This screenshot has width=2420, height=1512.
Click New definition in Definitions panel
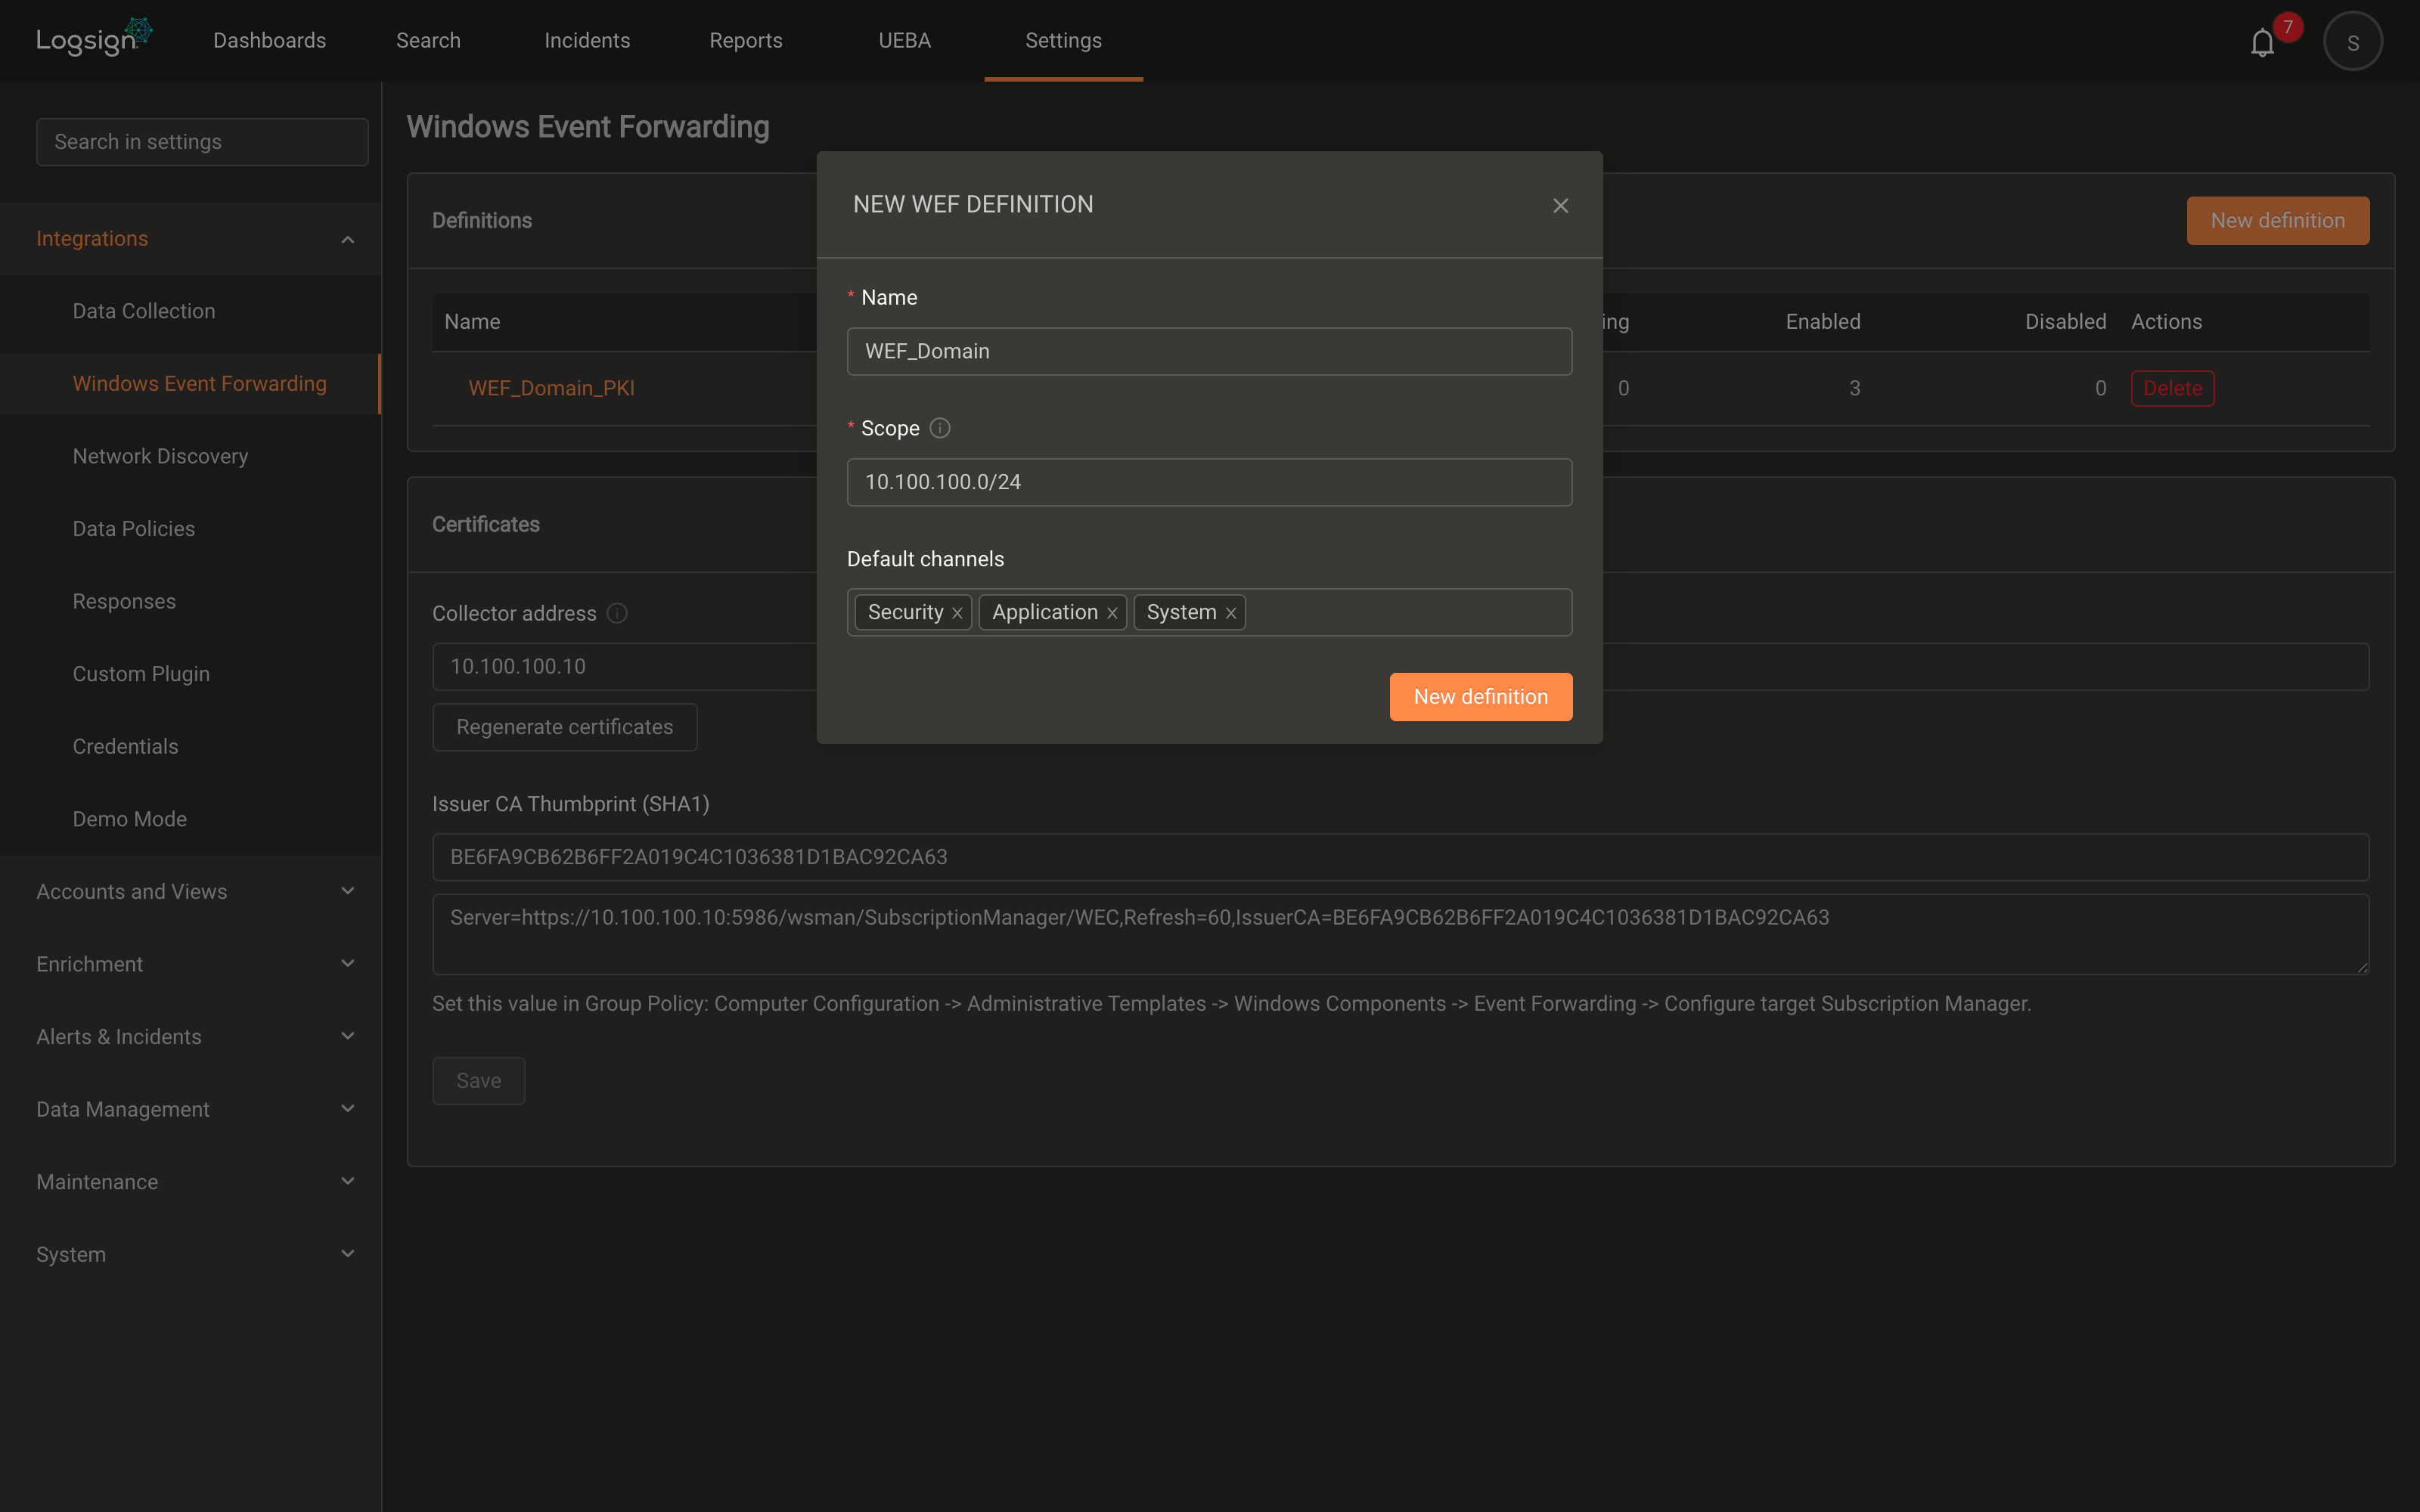point(2277,221)
